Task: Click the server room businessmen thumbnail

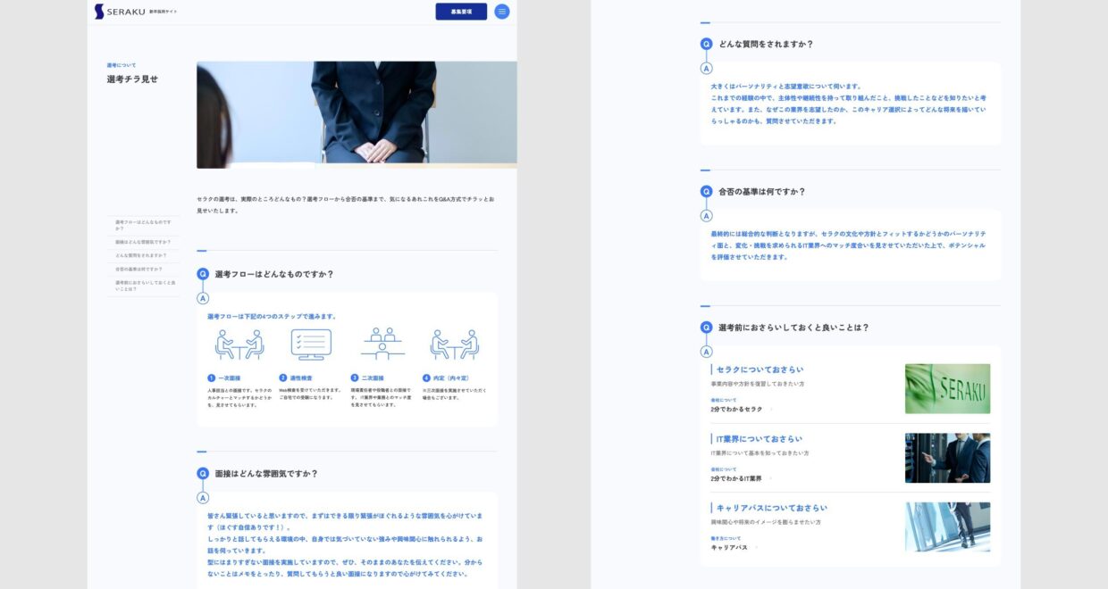Action: (947, 458)
